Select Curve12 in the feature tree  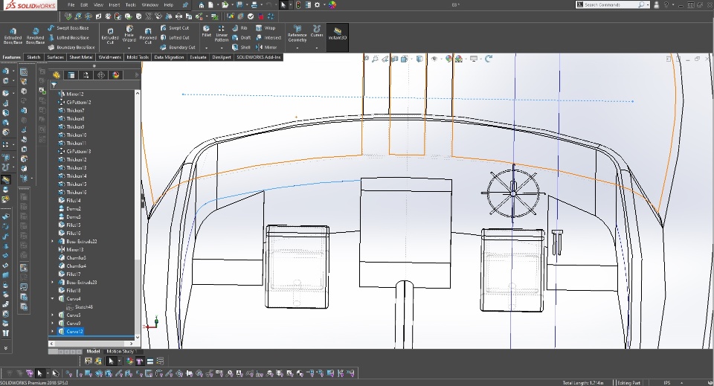pos(74,331)
